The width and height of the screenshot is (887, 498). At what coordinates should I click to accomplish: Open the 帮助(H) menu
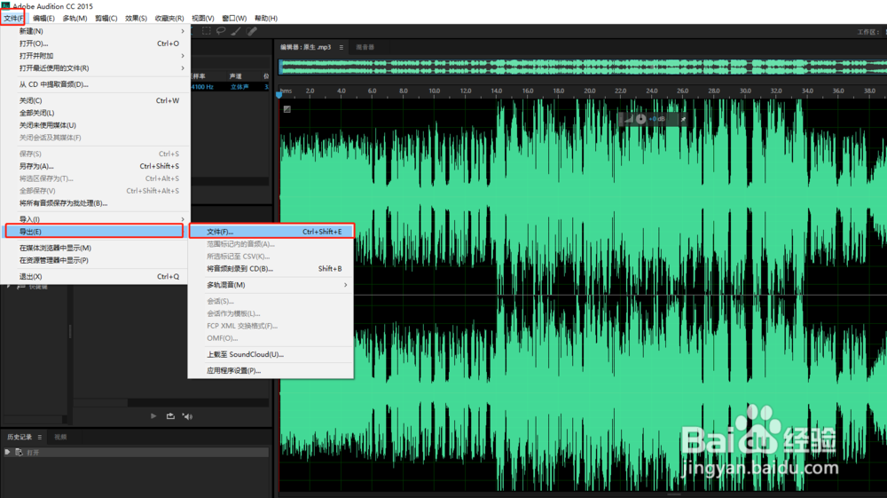coord(266,18)
